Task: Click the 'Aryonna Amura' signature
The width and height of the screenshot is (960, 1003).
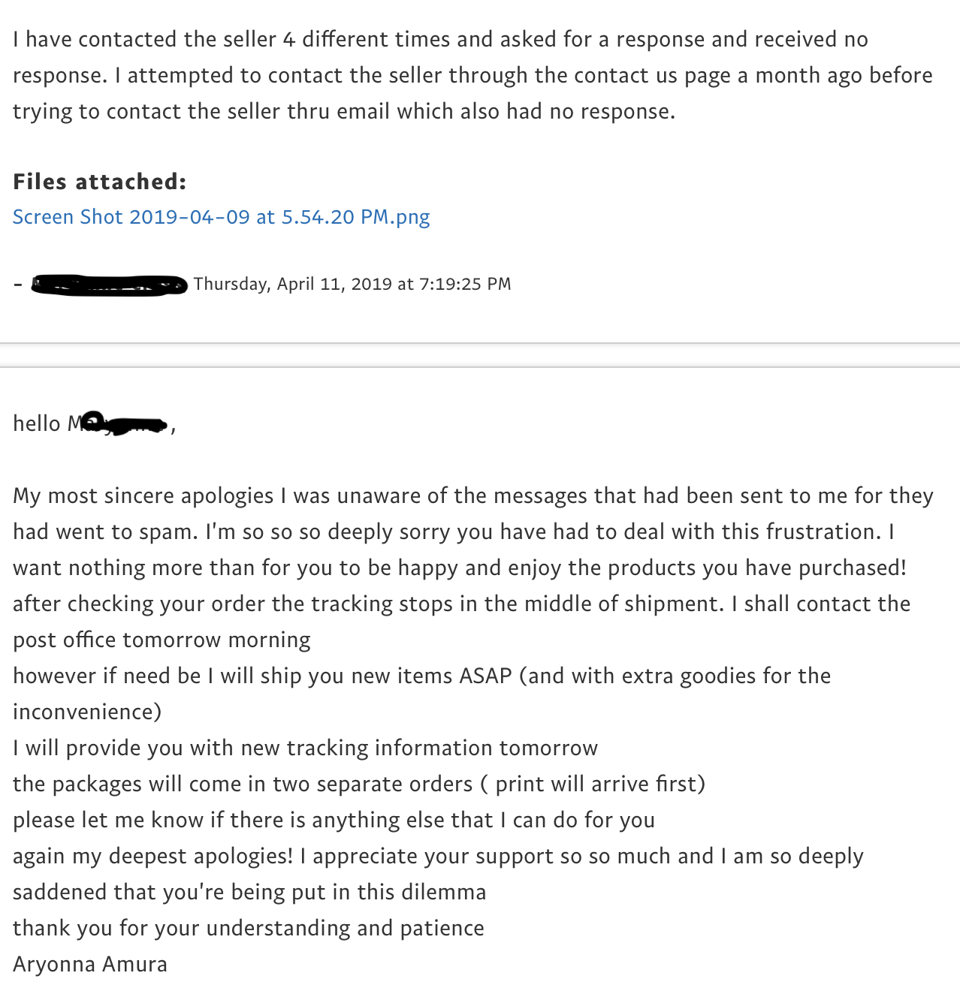Action: (x=90, y=964)
